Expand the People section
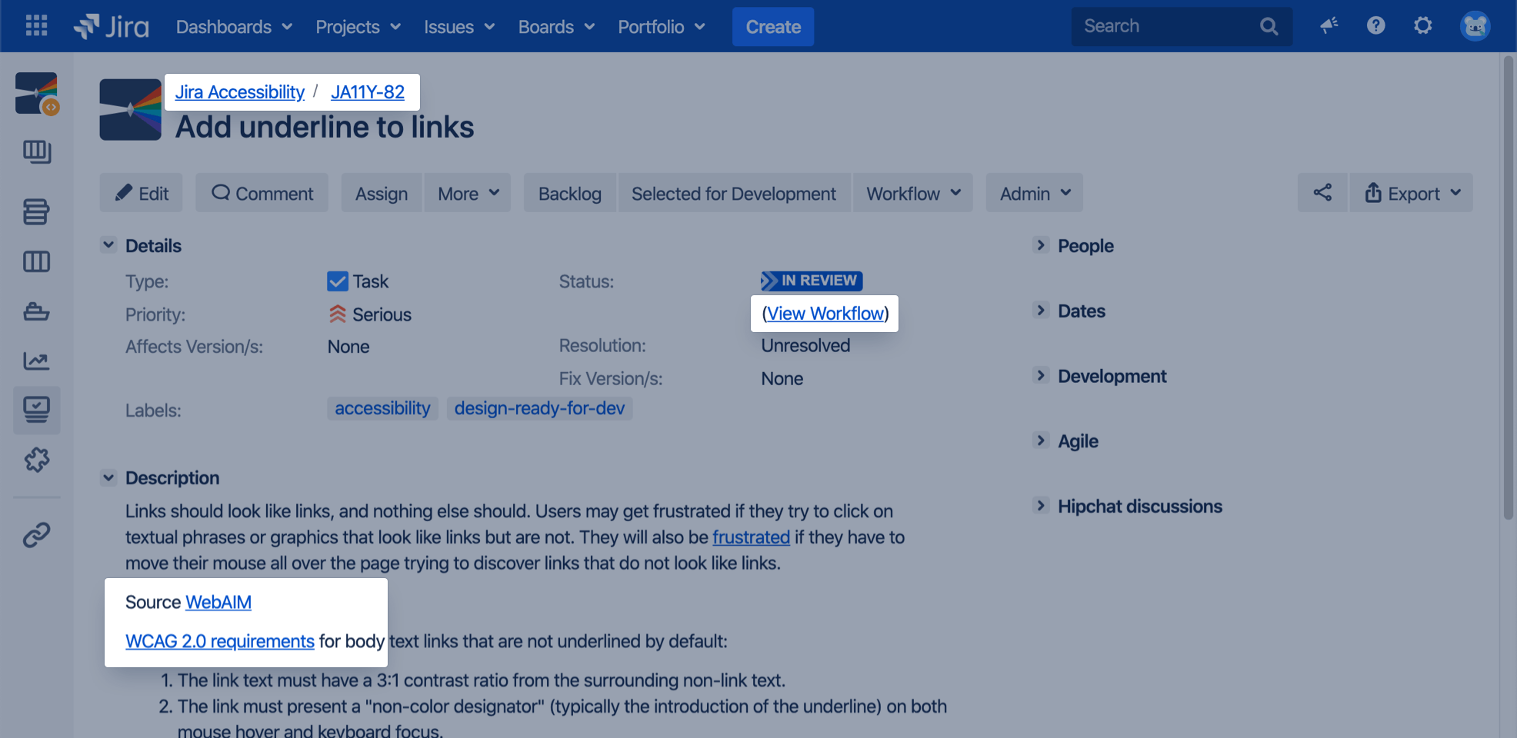 pyautogui.click(x=1041, y=245)
